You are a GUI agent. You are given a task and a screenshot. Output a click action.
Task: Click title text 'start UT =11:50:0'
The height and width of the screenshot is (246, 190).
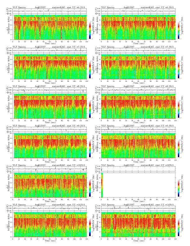click(165, 205)
